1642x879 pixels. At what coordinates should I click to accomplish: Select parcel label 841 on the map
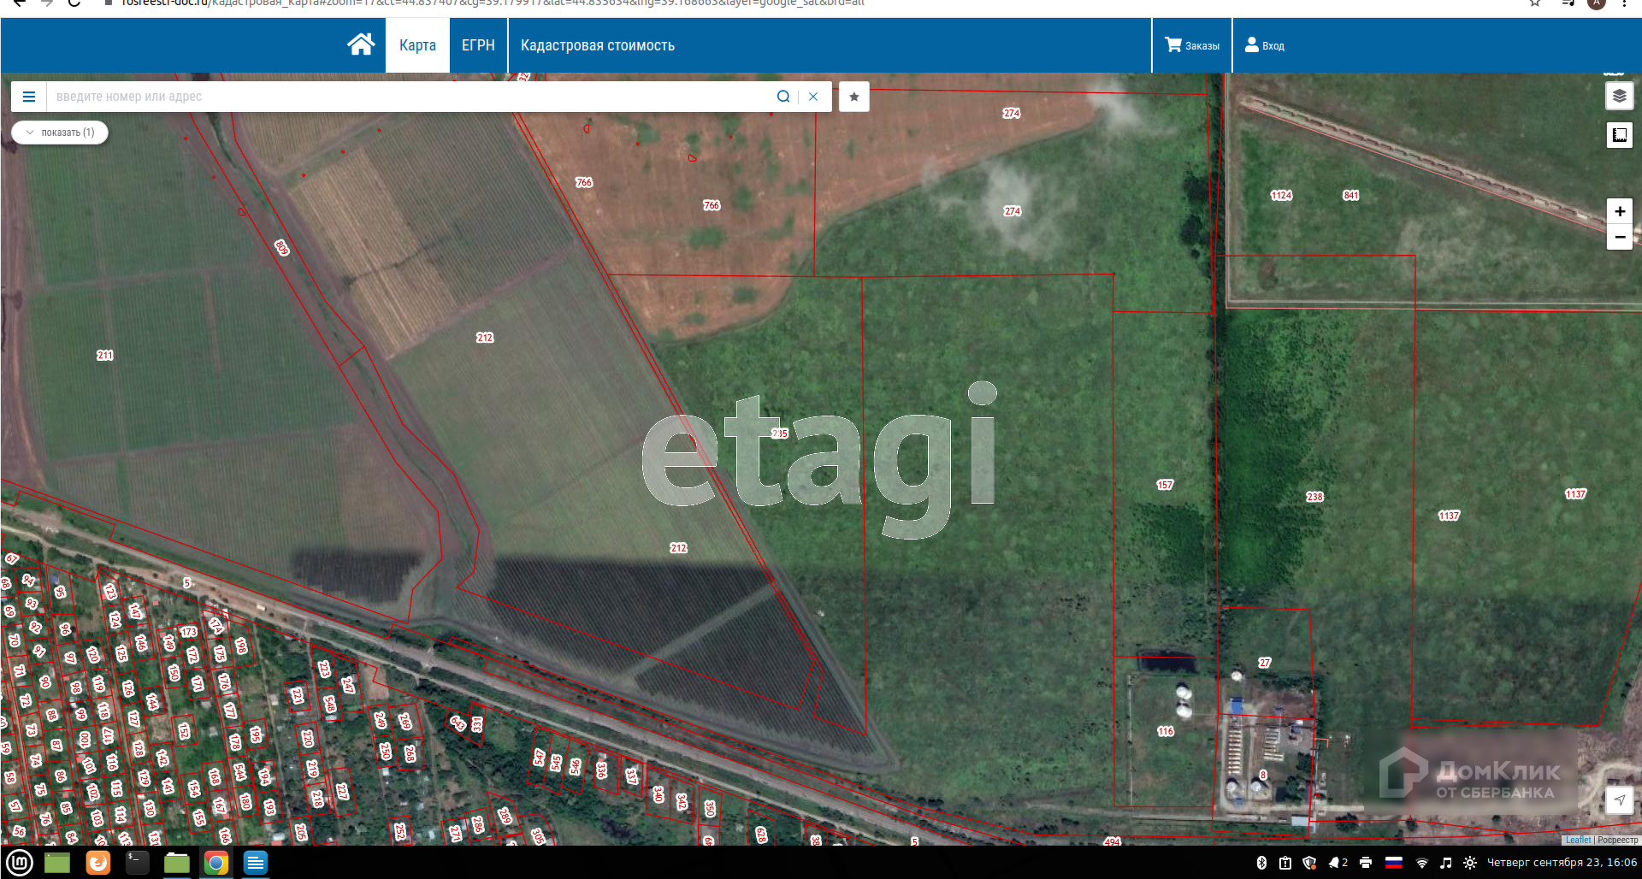point(1351,195)
